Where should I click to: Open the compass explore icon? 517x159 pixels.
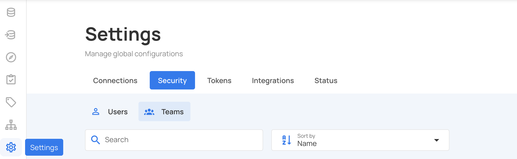[11, 57]
